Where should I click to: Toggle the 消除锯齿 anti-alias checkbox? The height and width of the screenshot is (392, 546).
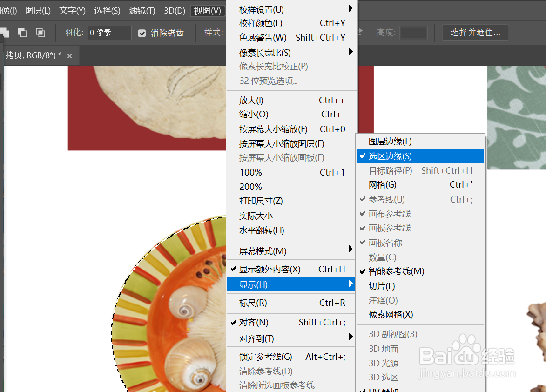coord(142,33)
